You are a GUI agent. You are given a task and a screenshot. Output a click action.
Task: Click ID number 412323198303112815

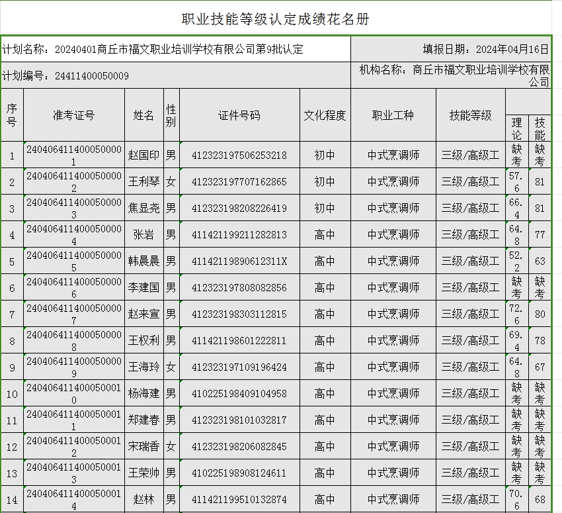(x=239, y=314)
